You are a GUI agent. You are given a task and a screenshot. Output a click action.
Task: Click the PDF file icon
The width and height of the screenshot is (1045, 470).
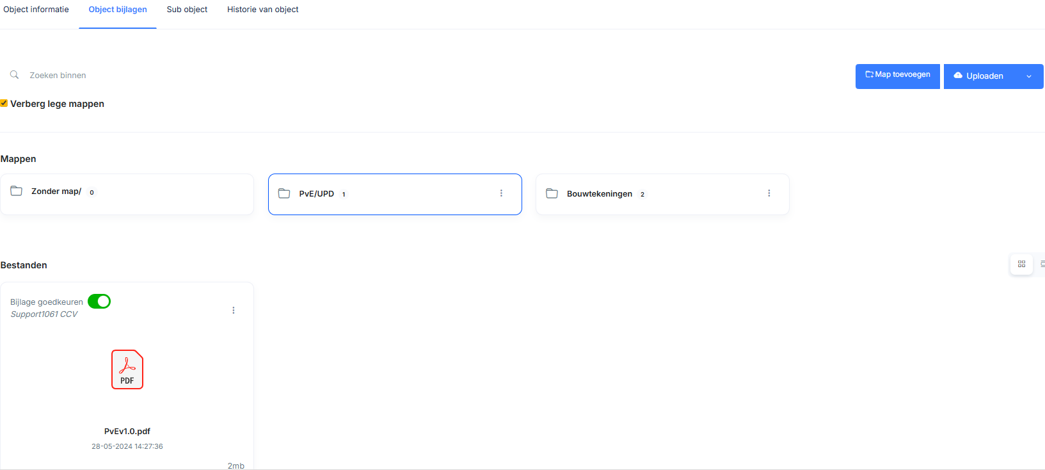(127, 369)
